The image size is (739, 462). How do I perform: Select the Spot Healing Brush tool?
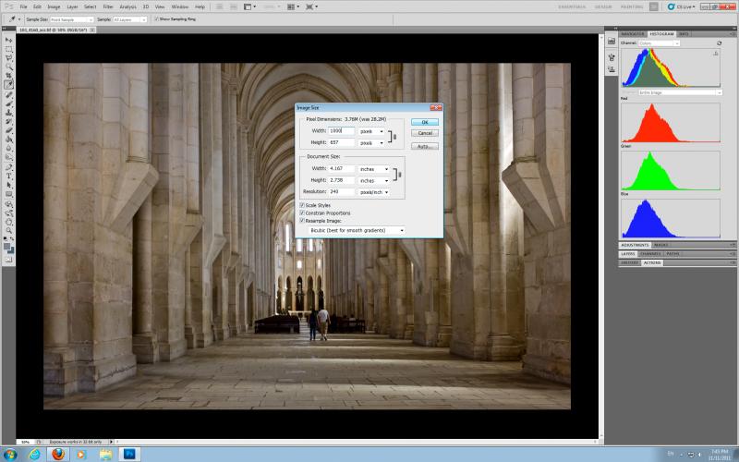(8, 95)
